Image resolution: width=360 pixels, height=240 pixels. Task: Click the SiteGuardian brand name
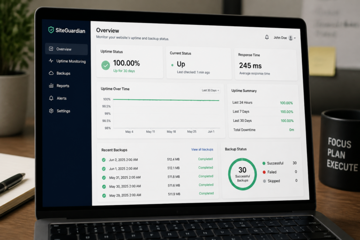tap(70, 30)
